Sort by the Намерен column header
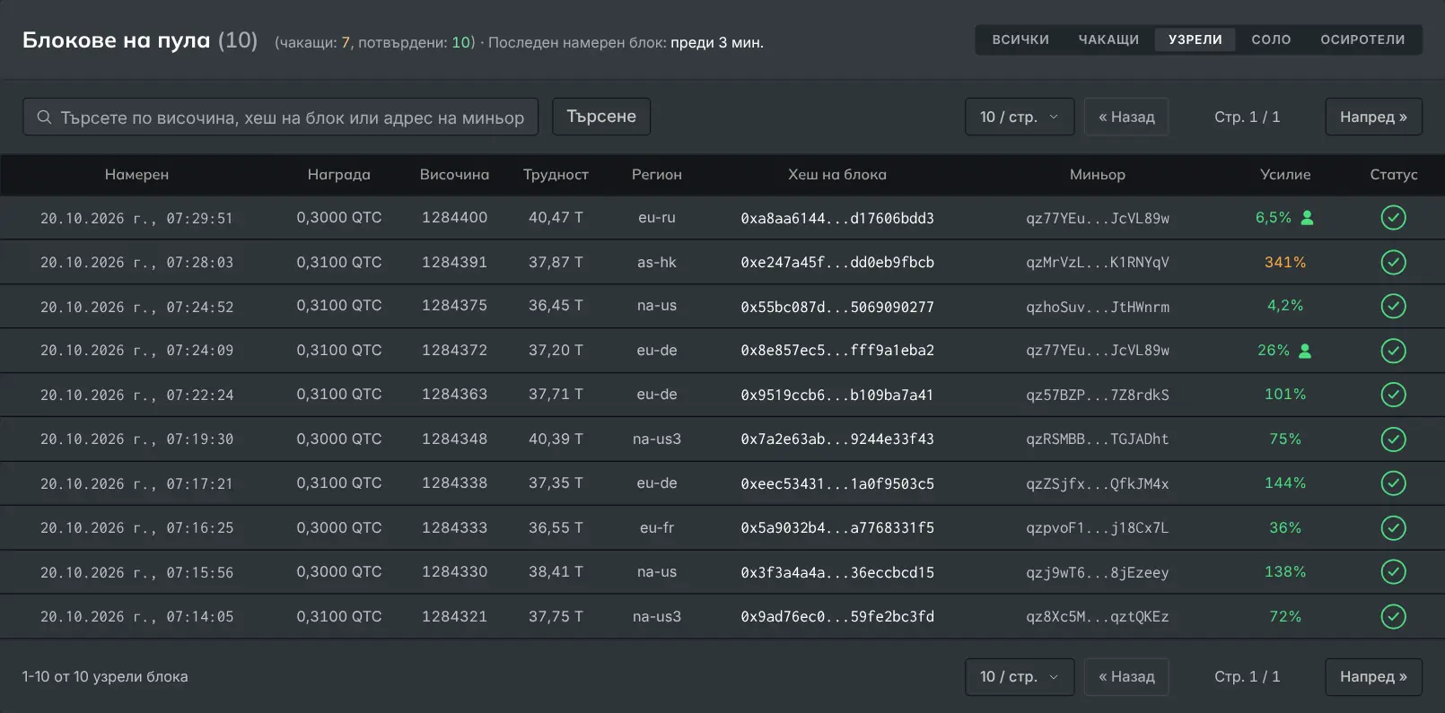The width and height of the screenshot is (1445, 713). tap(136, 175)
